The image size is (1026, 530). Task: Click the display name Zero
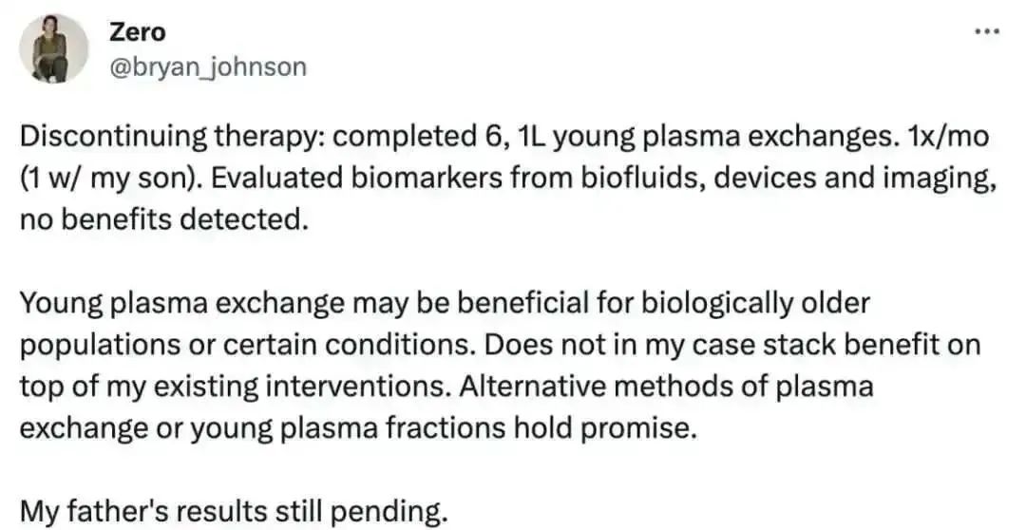[x=138, y=31]
